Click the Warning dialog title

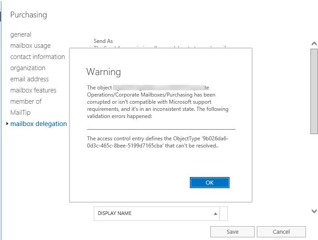click(104, 72)
